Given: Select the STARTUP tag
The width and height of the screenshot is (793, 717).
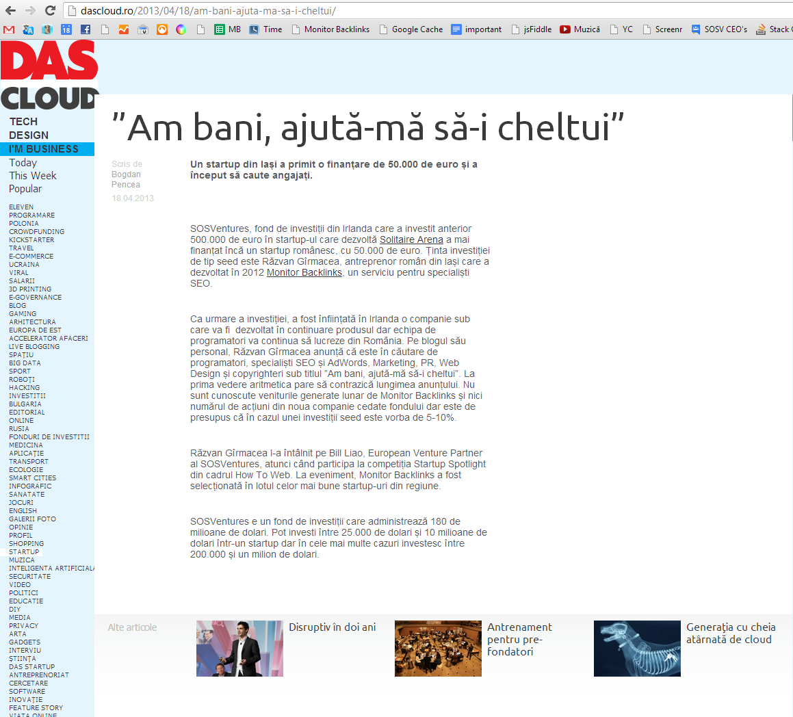Looking at the screenshot, I should pyautogui.click(x=24, y=552).
